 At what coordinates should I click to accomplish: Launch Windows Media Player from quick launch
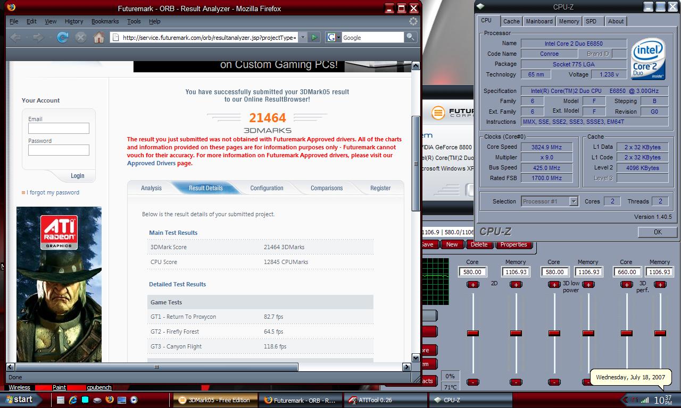coord(134,400)
